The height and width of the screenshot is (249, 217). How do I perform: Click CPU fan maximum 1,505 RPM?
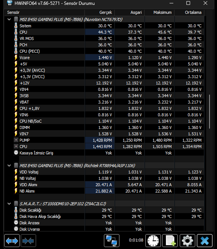[162, 147]
